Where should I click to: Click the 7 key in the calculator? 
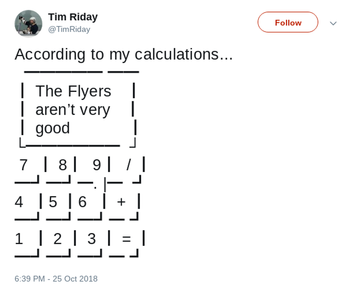[x=23, y=165]
